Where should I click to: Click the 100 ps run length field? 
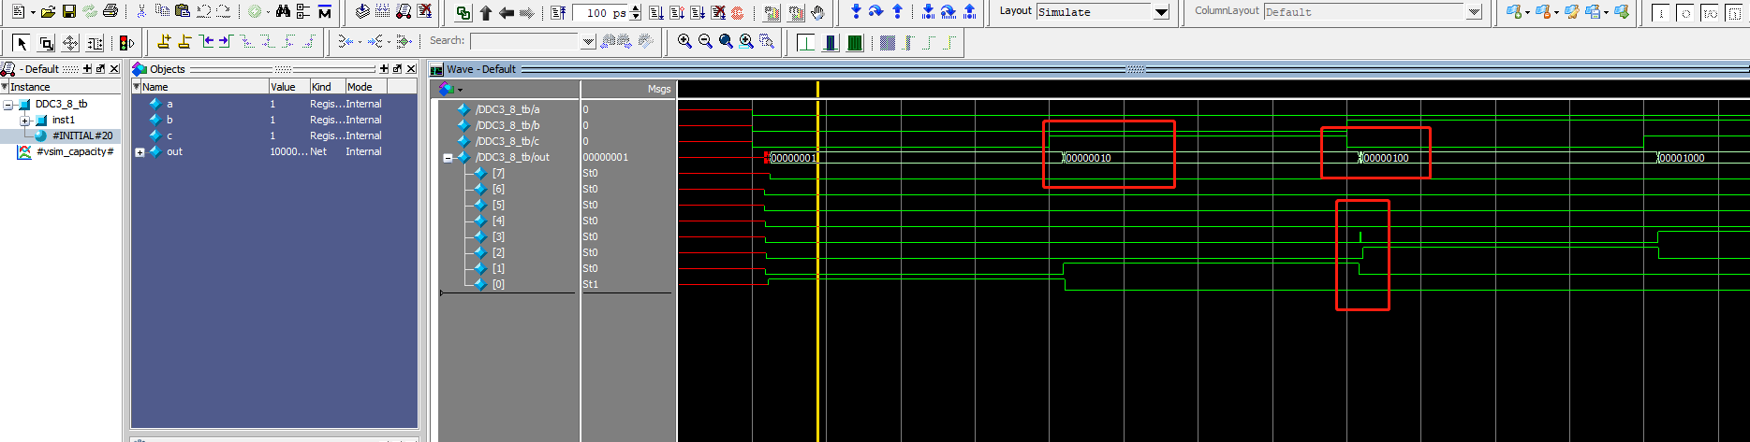[599, 12]
